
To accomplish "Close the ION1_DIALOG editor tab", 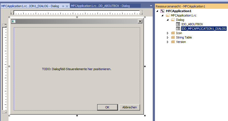I will click(x=67, y=6).
